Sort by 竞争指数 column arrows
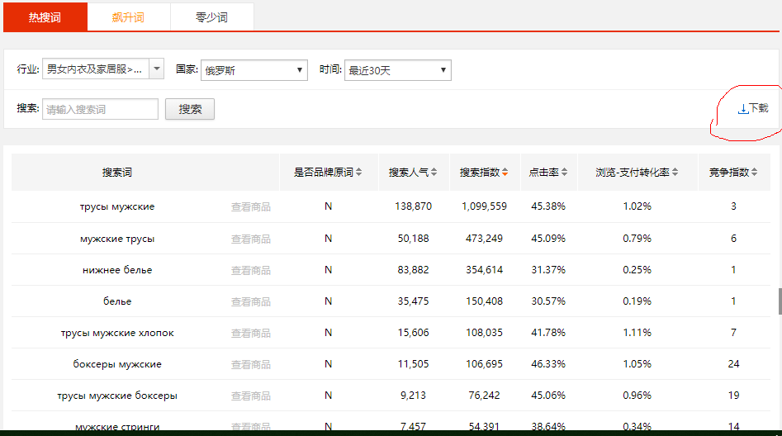The height and width of the screenshot is (436, 782). (755, 173)
